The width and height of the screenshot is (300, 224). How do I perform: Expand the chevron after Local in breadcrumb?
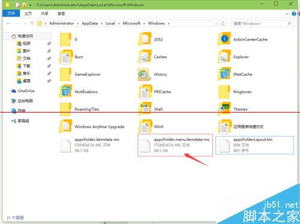119,23
